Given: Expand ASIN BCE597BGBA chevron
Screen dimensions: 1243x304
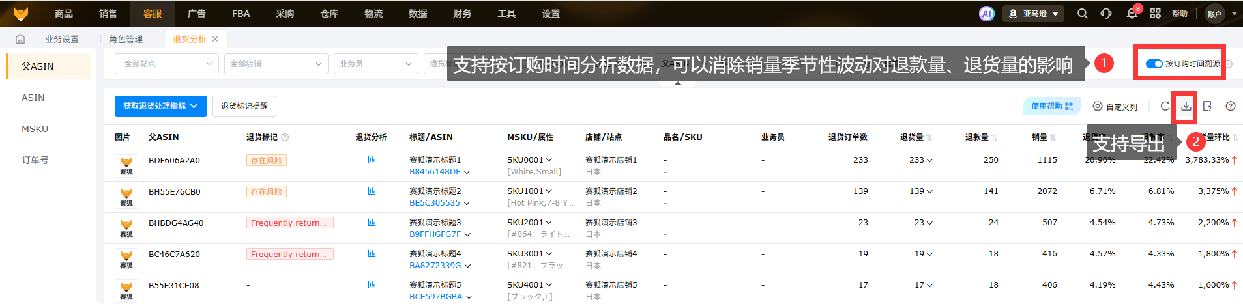Looking at the screenshot, I should coord(469,297).
